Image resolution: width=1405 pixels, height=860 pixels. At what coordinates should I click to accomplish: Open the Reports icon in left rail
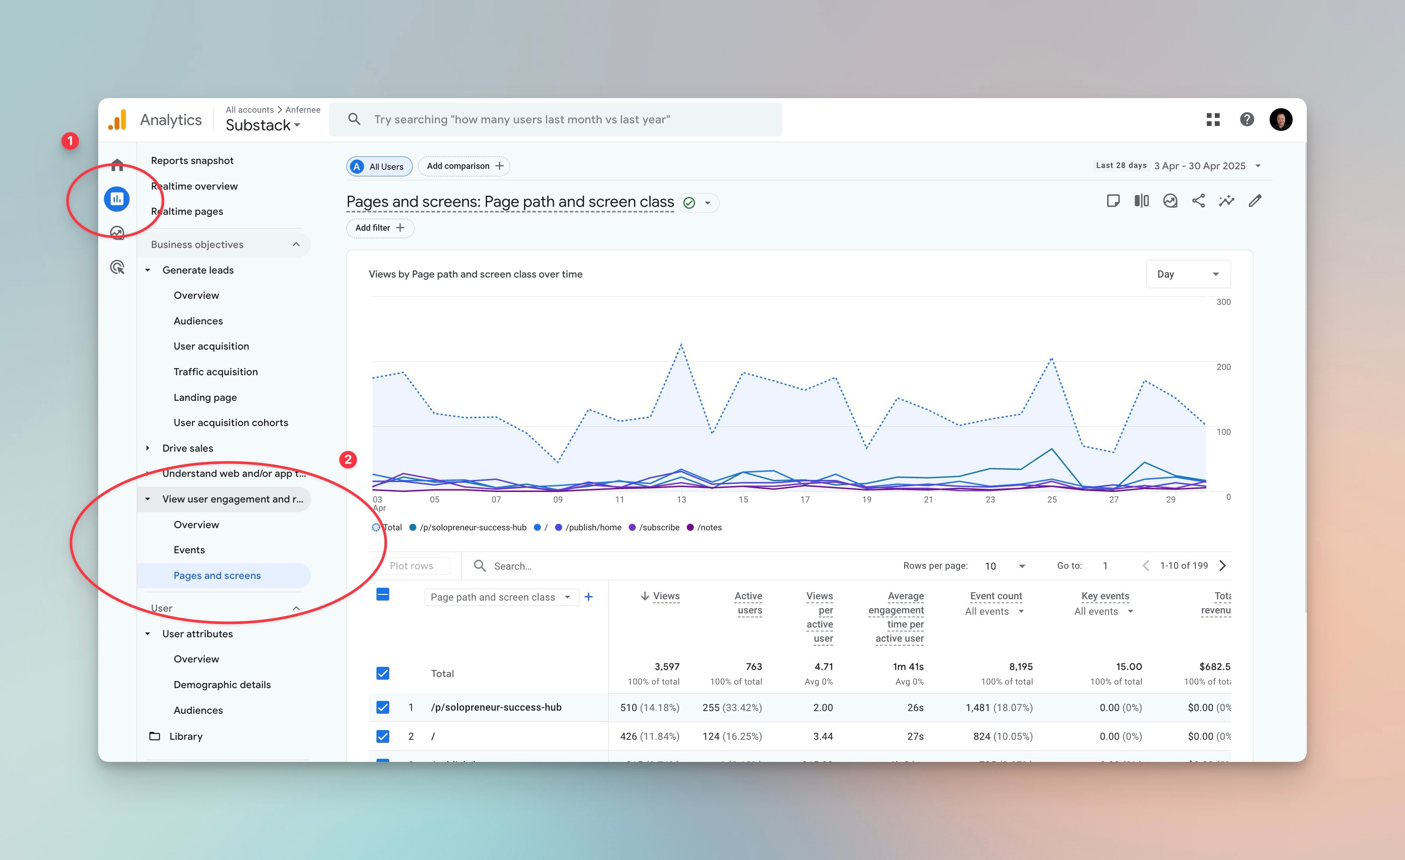pos(117,199)
